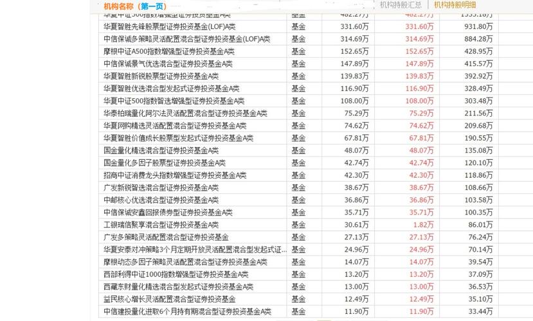The width and height of the screenshot is (533, 321).
Task: Click market value 211.56万
Action: (478, 114)
